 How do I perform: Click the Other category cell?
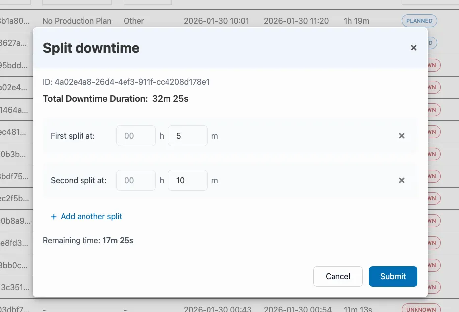coord(134,21)
